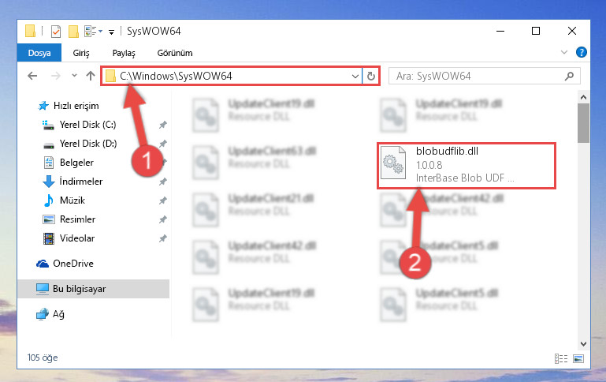Select the blobudflib.dll file
Screen dimensions: 606x382
[467, 165]
